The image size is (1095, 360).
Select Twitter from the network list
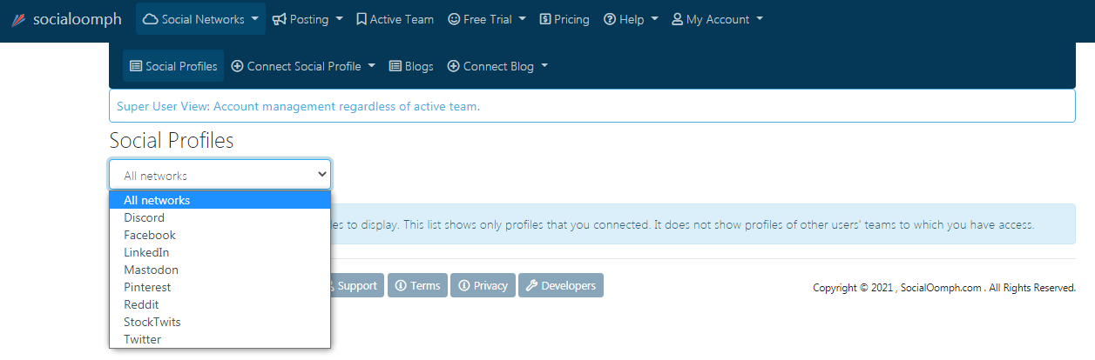[x=220, y=339]
